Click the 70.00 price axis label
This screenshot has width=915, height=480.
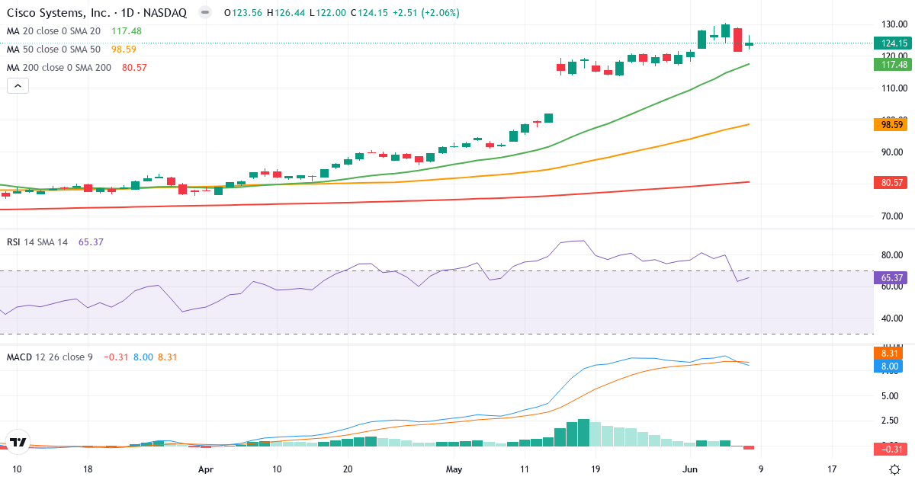(892, 216)
